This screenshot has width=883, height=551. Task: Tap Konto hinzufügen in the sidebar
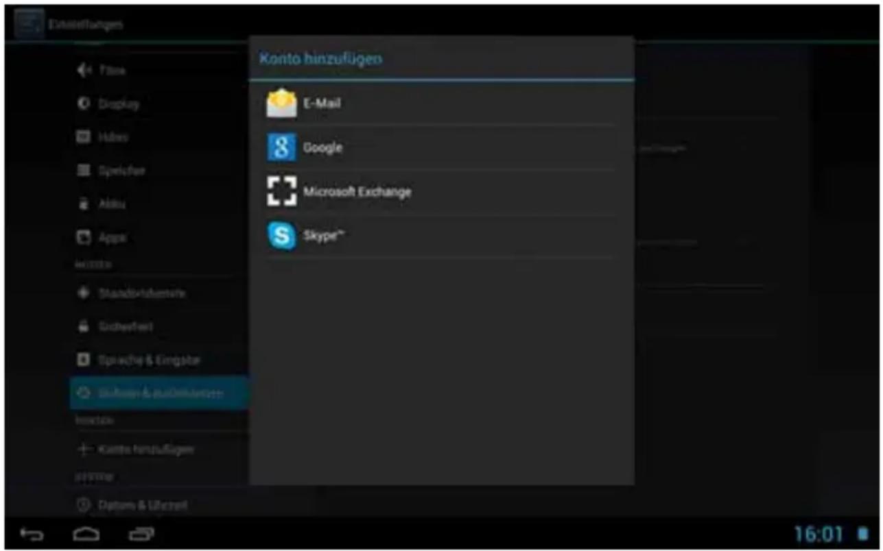(x=159, y=449)
